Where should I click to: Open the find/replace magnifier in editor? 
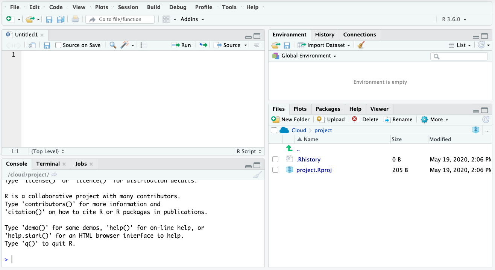click(113, 45)
